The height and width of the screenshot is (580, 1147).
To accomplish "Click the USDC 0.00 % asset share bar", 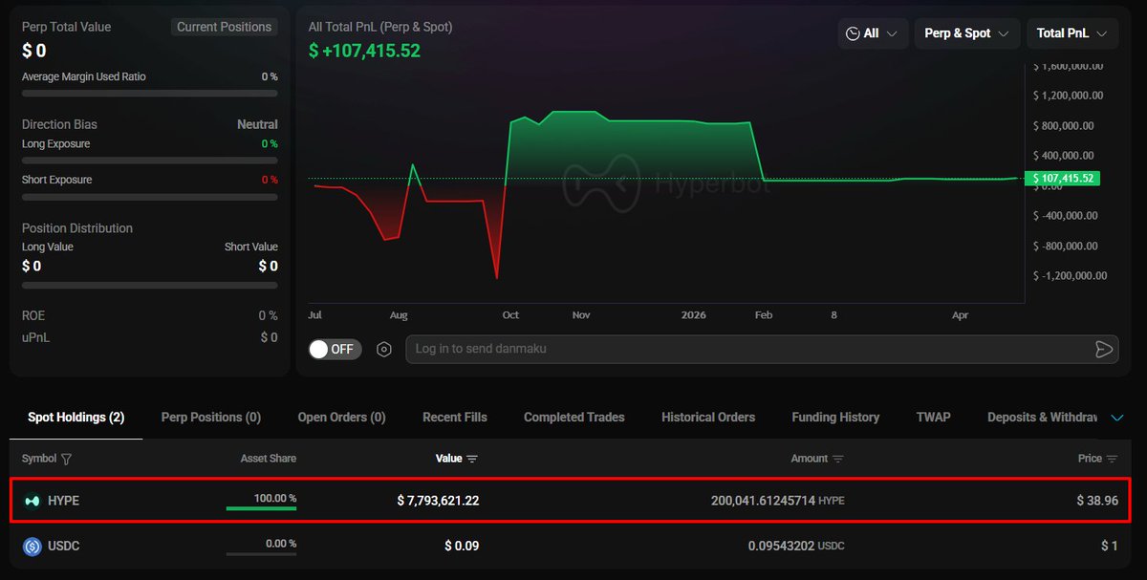I will point(261,554).
